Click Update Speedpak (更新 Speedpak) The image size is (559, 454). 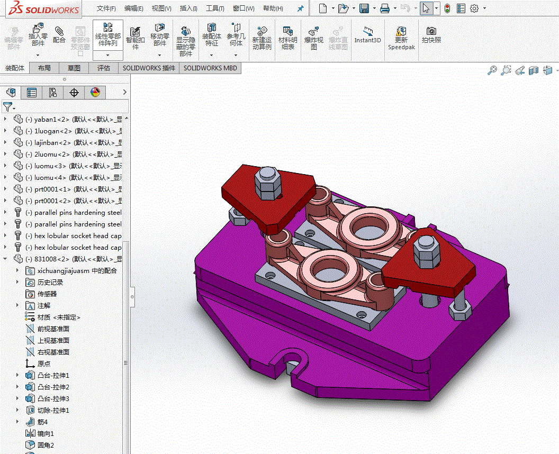coord(401,38)
